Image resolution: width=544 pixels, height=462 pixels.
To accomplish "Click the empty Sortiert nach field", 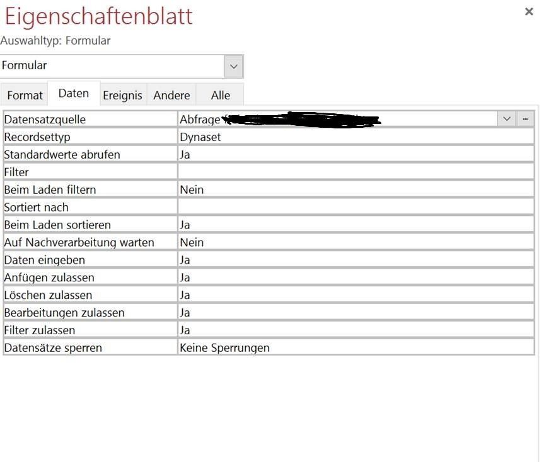I will pos(356,207).
